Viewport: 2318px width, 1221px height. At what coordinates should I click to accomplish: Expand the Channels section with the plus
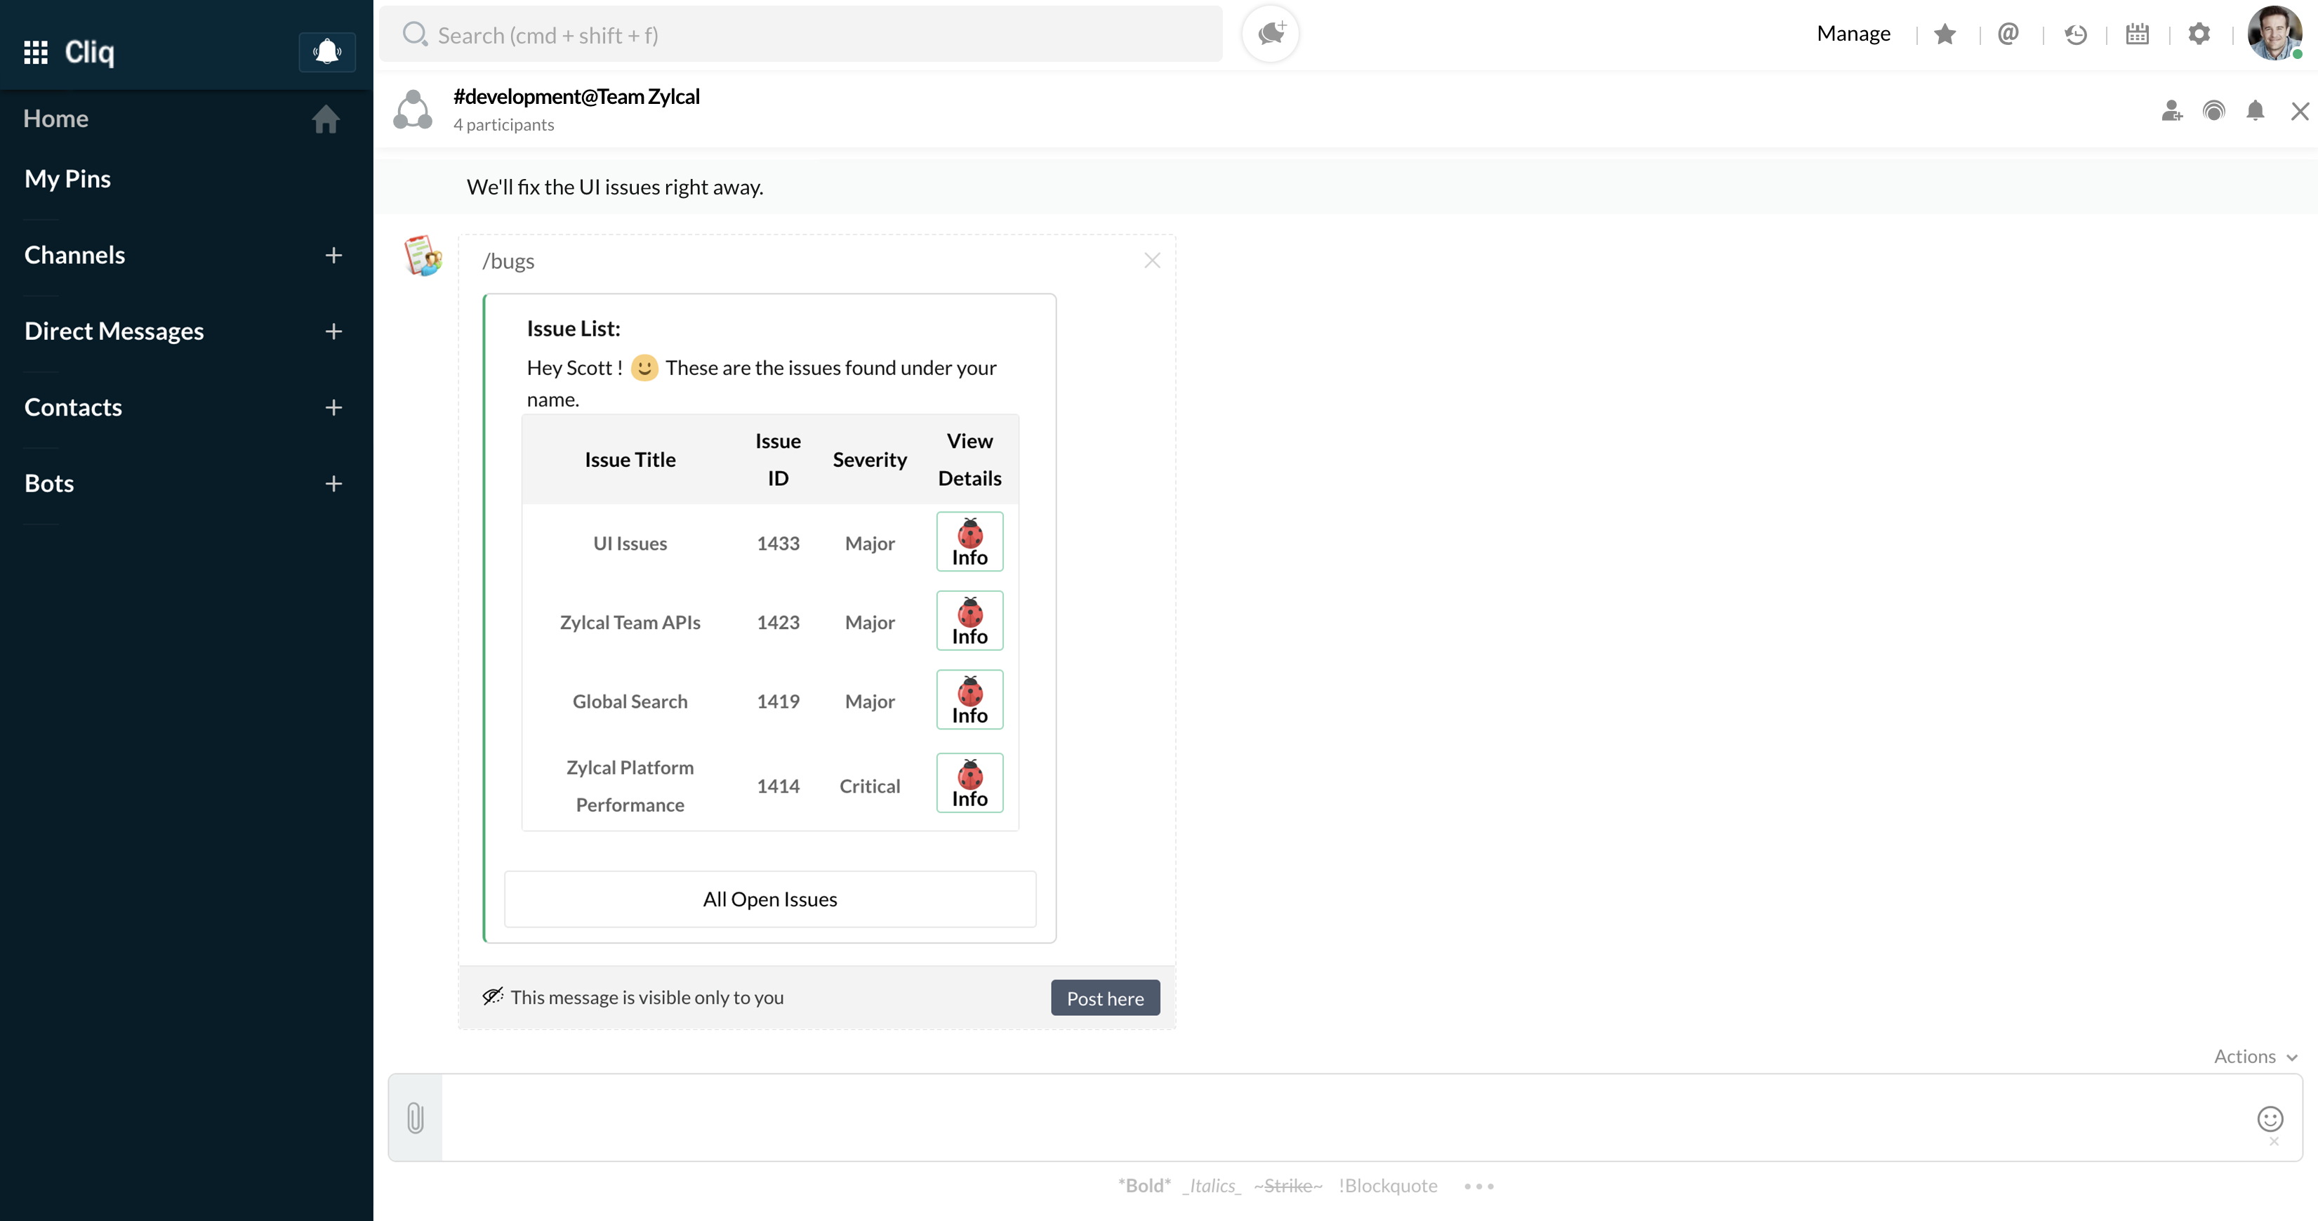click(333, 256)
